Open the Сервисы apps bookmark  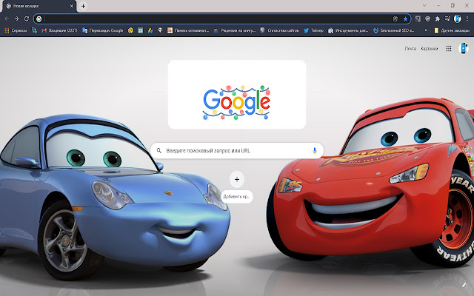pos(16,30)
